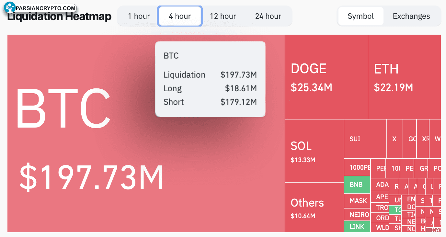Click the Long $18.61M tooltip value
446x237 pixels.
coord(241,88)
